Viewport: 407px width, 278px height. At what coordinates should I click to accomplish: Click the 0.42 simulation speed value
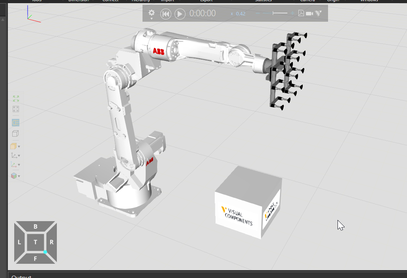click(x=241, y=14)
